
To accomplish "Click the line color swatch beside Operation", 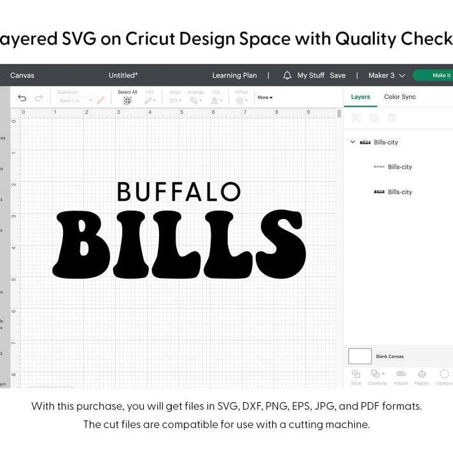I will point(101,101).
